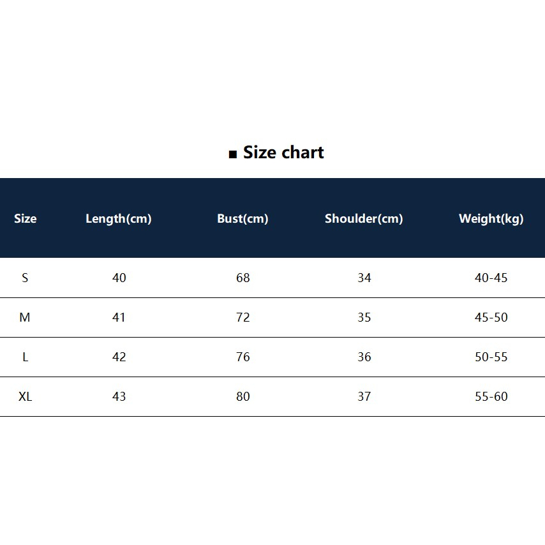Viewport: 545px width, 545px height.
Task: Select the Bust(cm) column header
Action: [x=243, y=219]
